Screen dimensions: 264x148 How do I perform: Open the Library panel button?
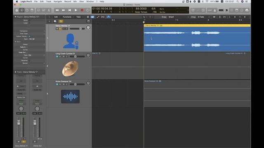[17, 10]
